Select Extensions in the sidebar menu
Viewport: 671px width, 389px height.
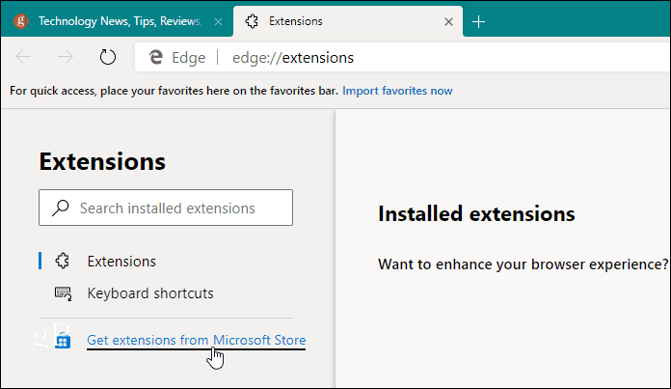tap(121, 262)
